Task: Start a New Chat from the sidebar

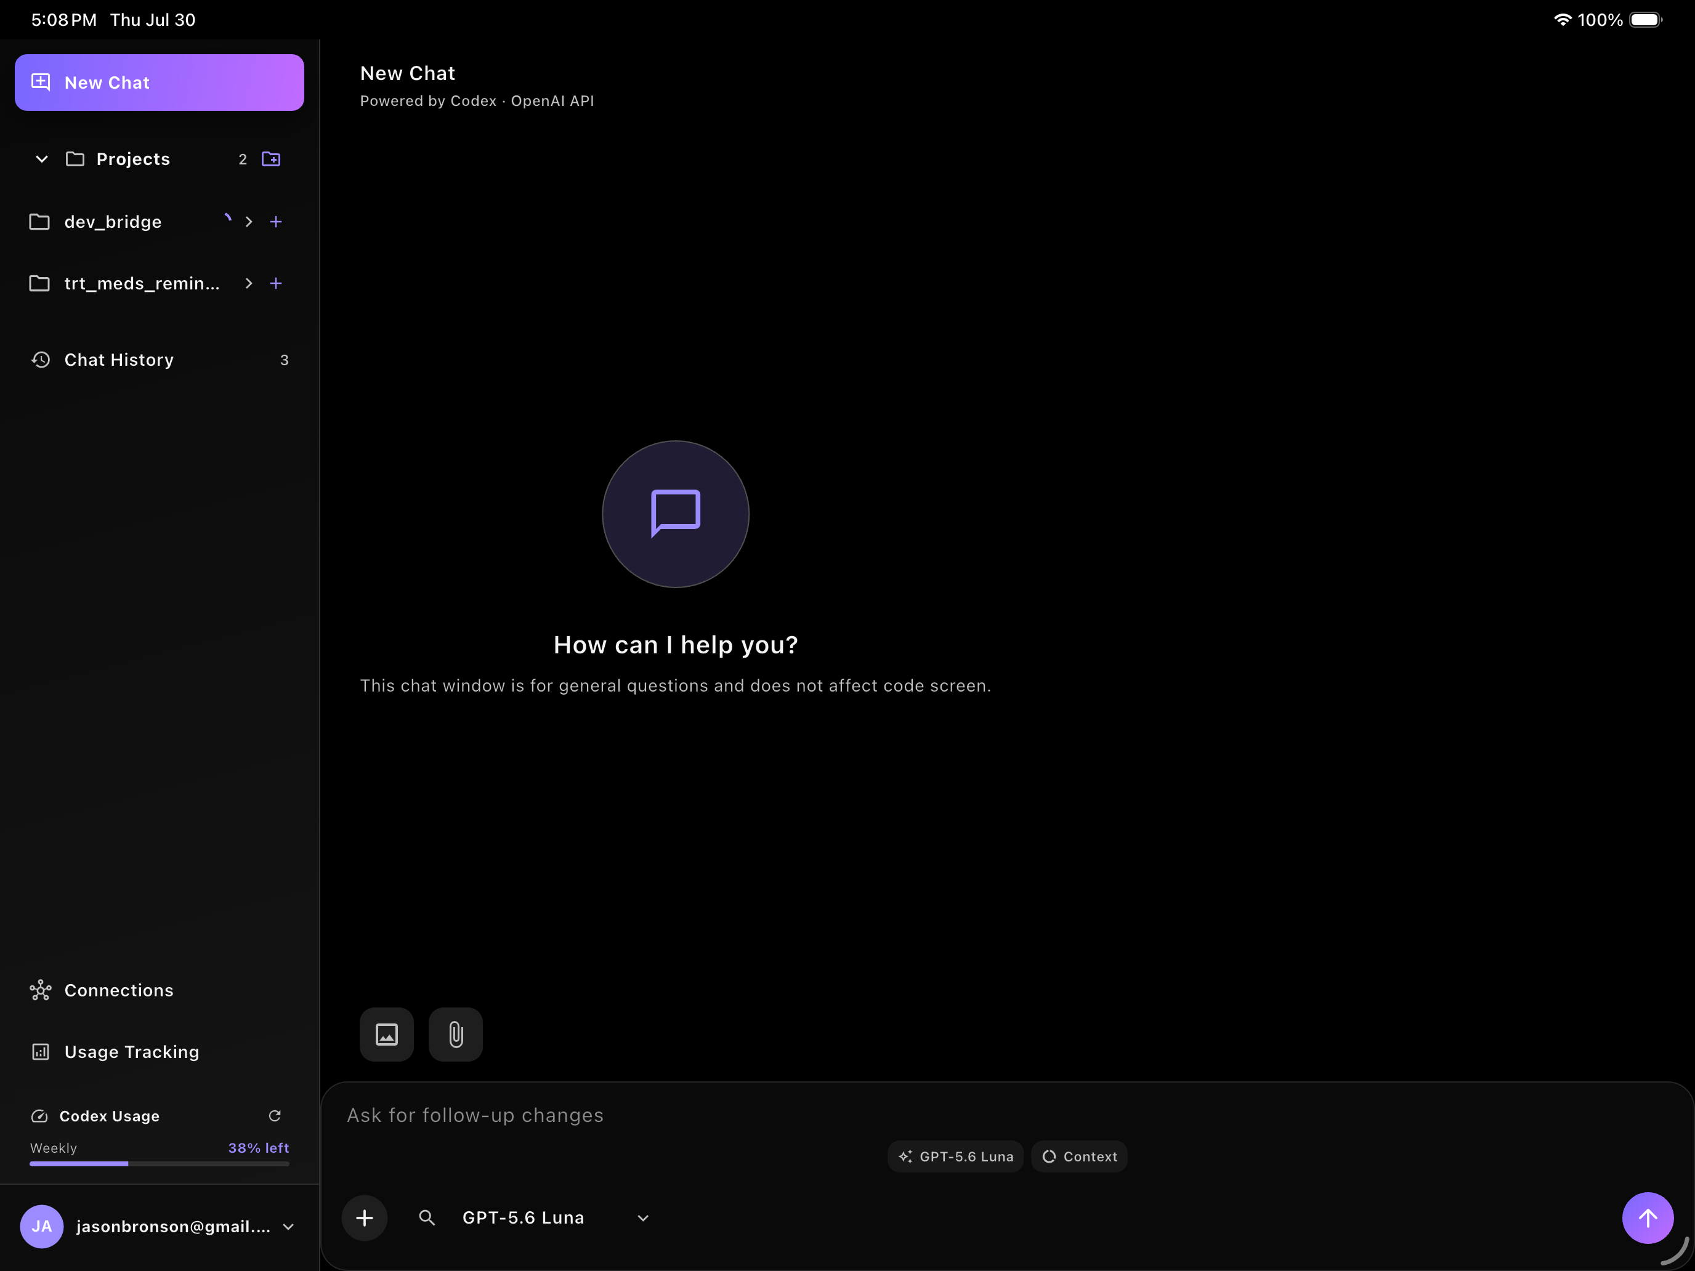Action: click(160, 82)
